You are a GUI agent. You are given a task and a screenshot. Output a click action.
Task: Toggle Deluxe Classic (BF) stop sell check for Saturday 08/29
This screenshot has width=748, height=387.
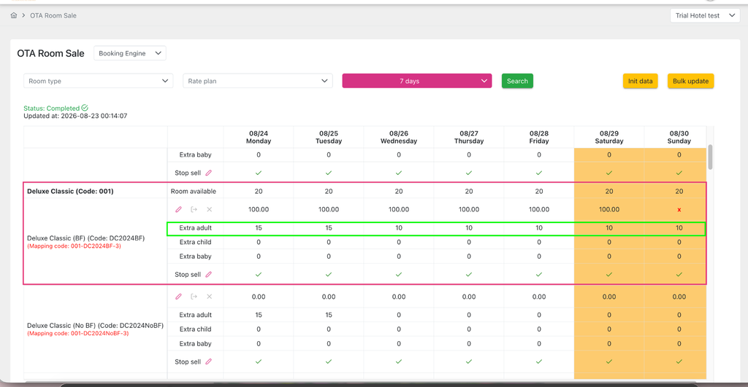(609, 275)
